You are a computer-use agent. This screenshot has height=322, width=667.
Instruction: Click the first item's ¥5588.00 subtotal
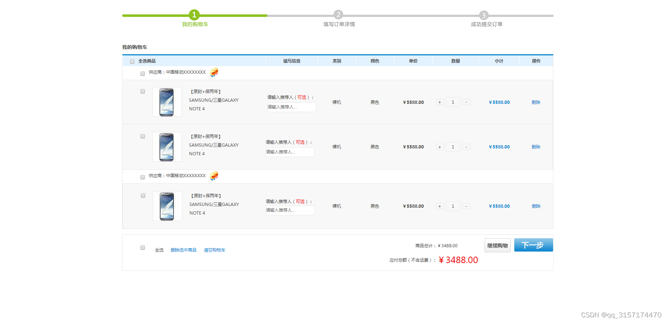(x=499, y=102)
